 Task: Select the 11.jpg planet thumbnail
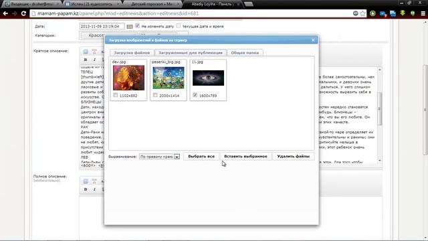[x=208, y=78]
